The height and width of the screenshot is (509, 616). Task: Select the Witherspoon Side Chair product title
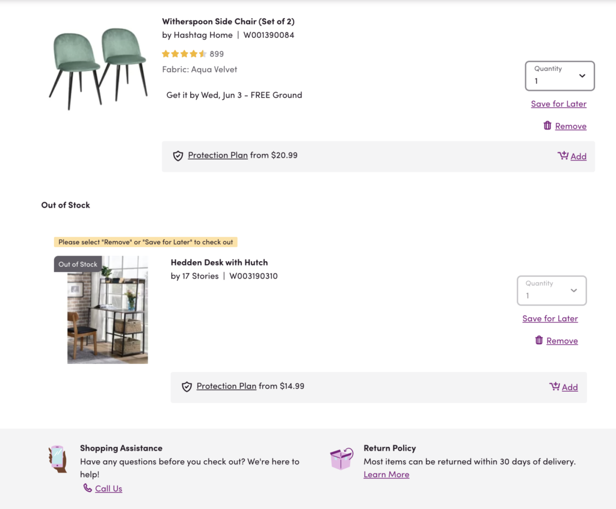click(229, 21)
